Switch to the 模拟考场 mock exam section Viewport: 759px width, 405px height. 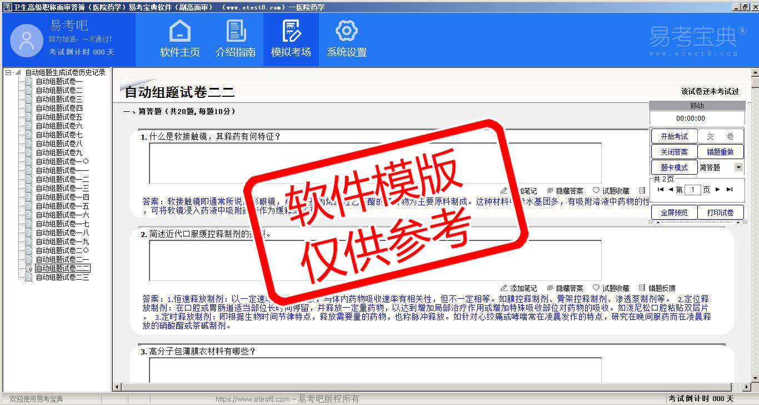(x=291, y=39)
